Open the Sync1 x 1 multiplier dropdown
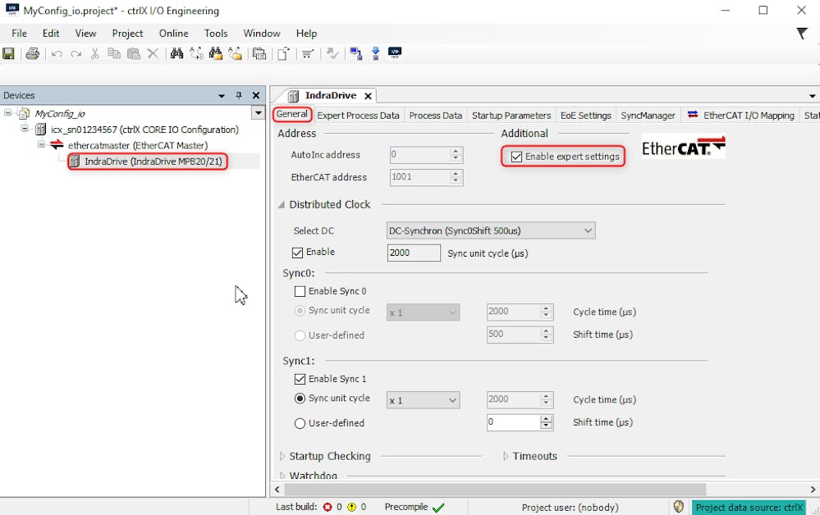 423,400
